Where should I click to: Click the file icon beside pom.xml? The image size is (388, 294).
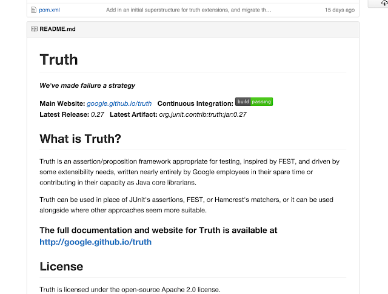point(33,10)
